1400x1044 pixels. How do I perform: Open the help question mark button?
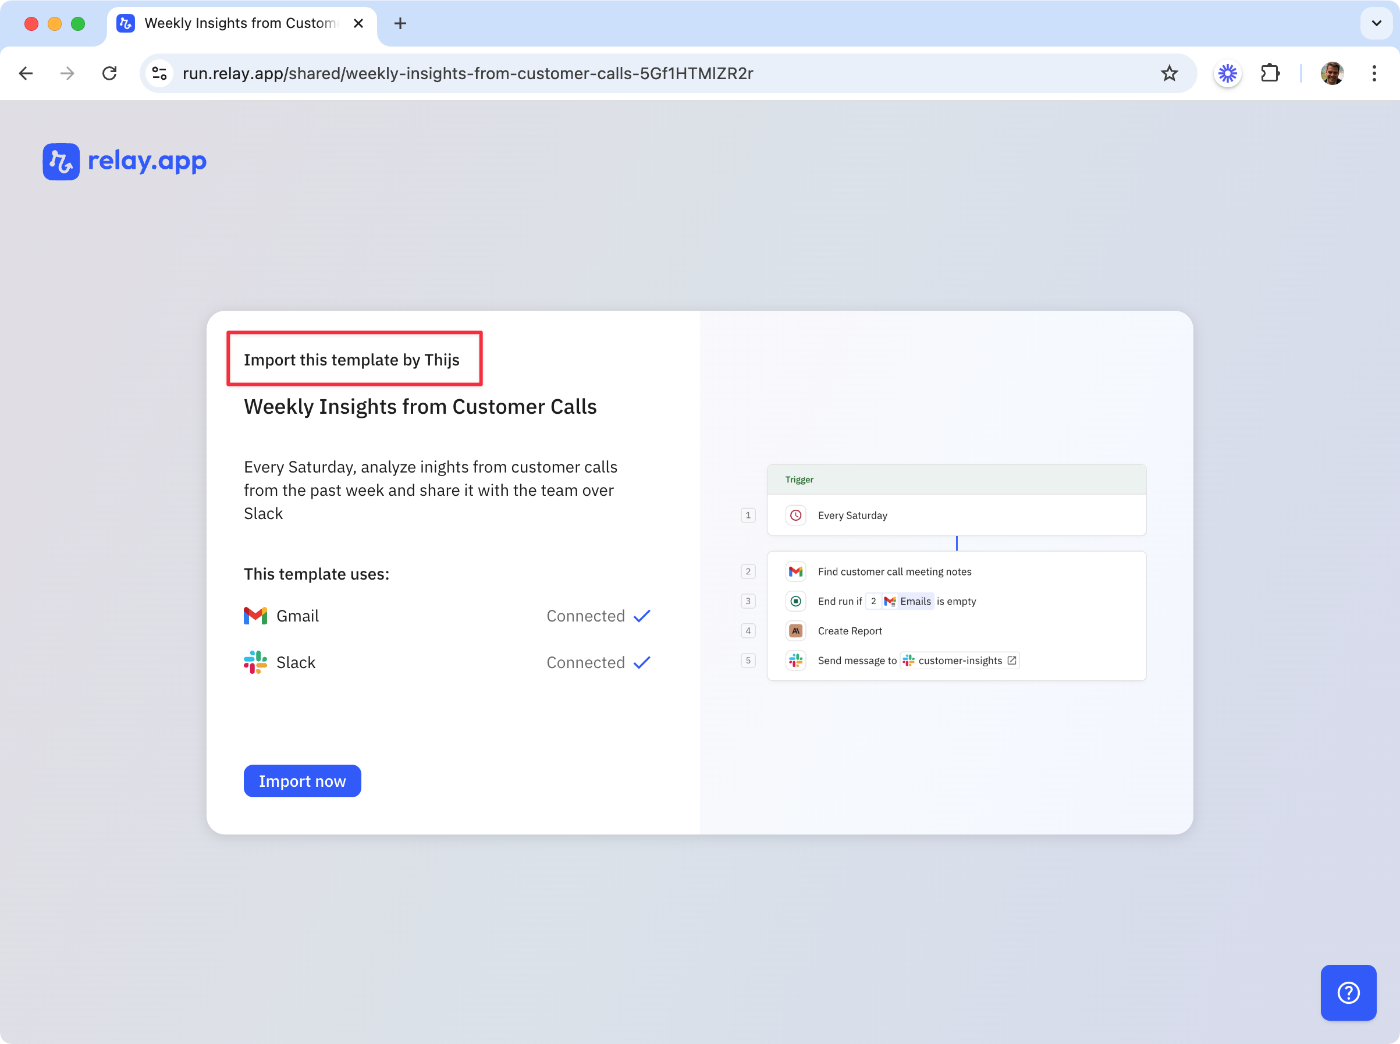pos(1348,992)
